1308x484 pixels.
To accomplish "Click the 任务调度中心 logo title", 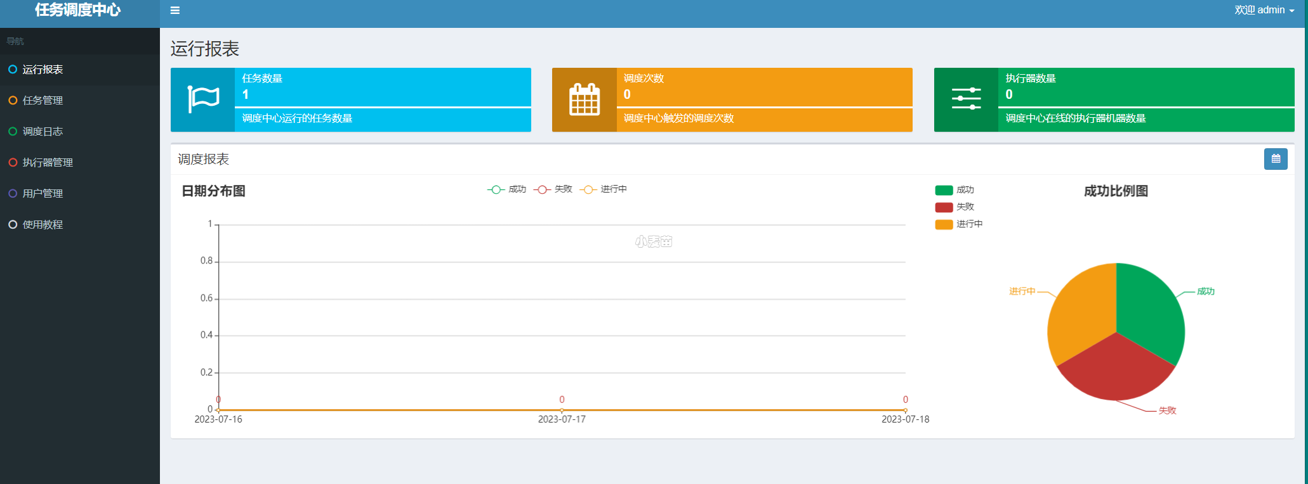I will [x=78, y=10].
